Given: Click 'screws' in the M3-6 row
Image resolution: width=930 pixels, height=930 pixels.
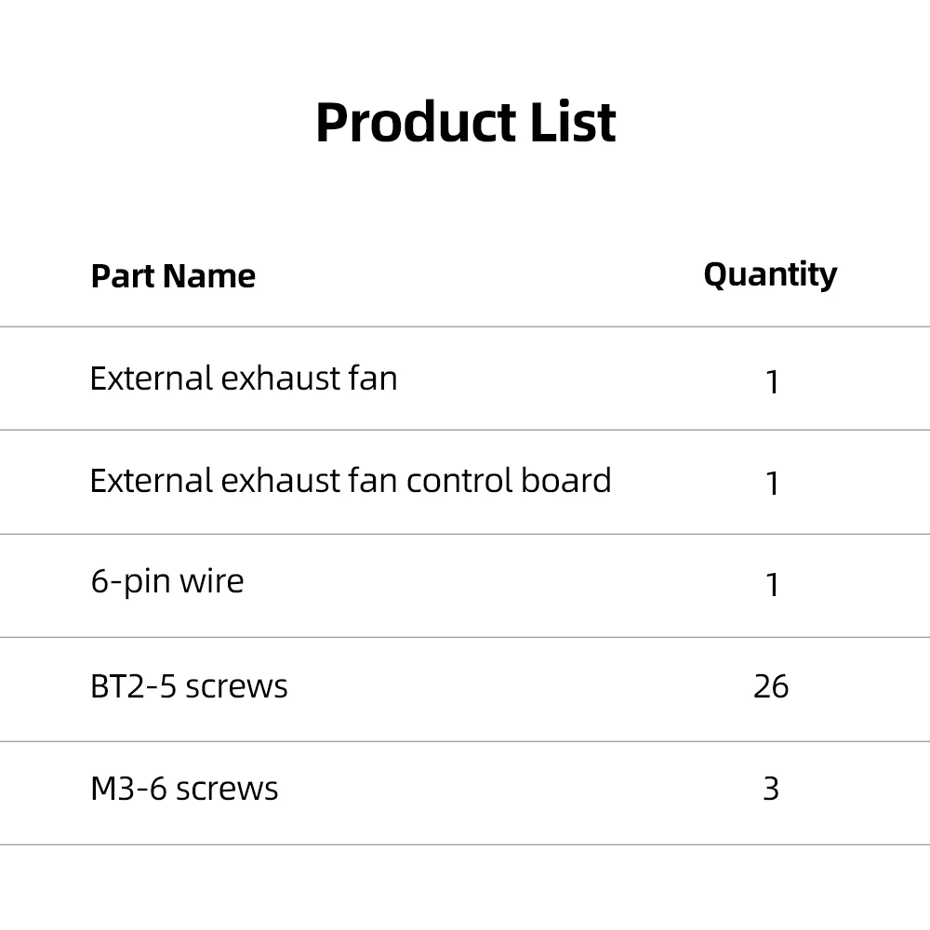Looking at the screenshot, I should 227,790.
